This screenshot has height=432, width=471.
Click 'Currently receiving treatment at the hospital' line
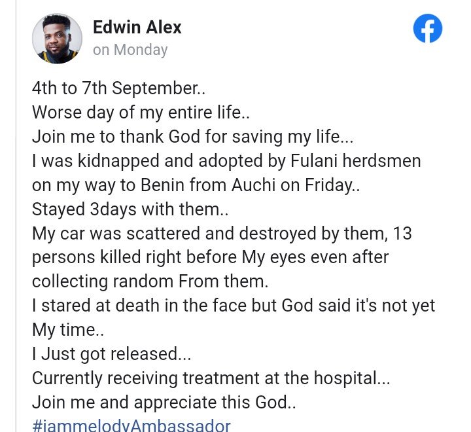coord(211,378)
